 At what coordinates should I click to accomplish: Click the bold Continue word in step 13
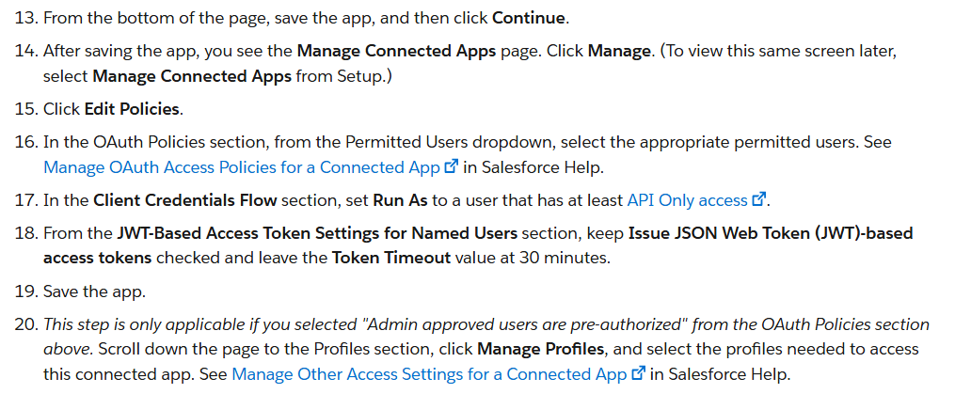click(529, 18)
